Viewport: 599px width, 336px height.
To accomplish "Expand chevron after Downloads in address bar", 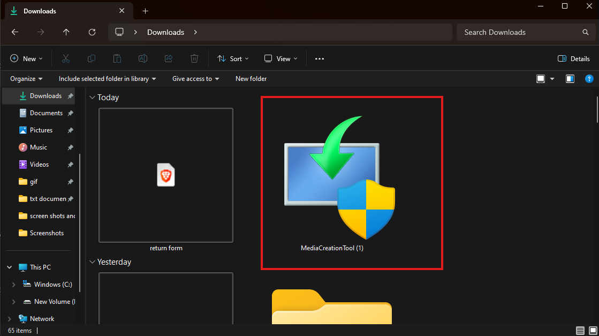I will [x=195, y=32].
